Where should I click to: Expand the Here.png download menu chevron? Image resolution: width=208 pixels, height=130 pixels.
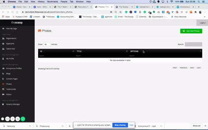(30, 126)
